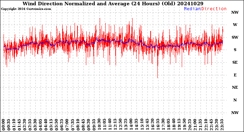Click the 19:50 time axis label
The height and width of the screenshot is (132, 244).
click(184, 125)
